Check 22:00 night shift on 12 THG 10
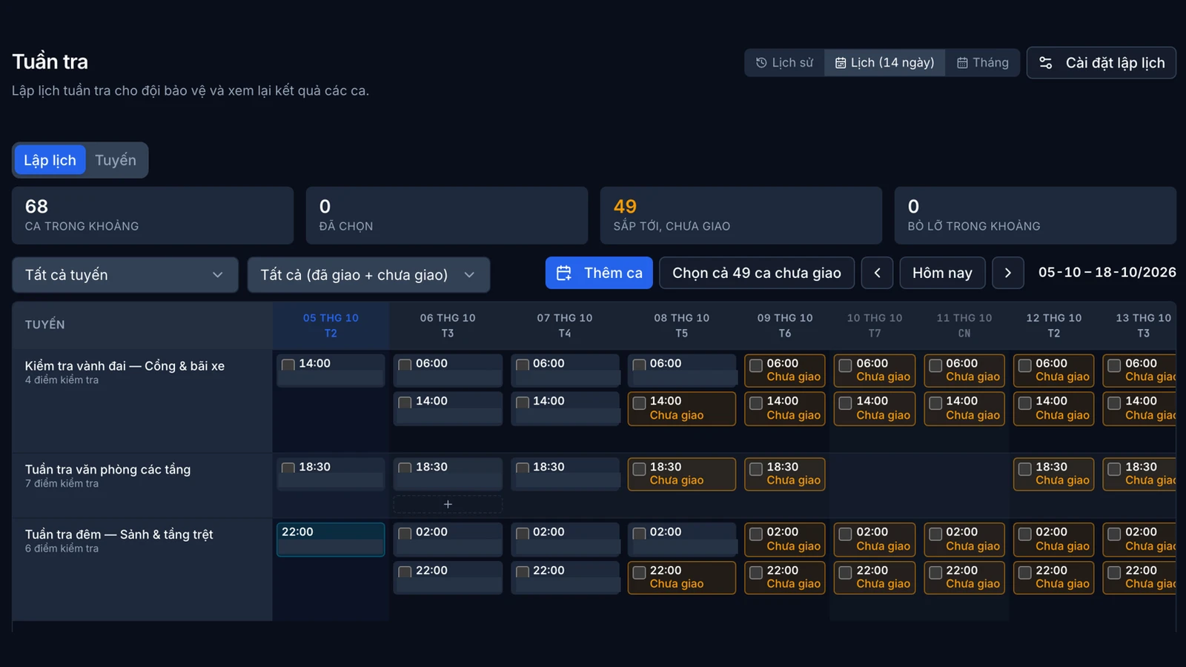The image size is (1186, 667). point(1024,572)
